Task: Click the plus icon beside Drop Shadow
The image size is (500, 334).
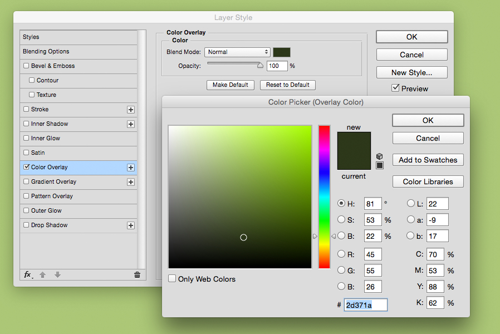Action: pyautogui.click(x=130, y=225)
